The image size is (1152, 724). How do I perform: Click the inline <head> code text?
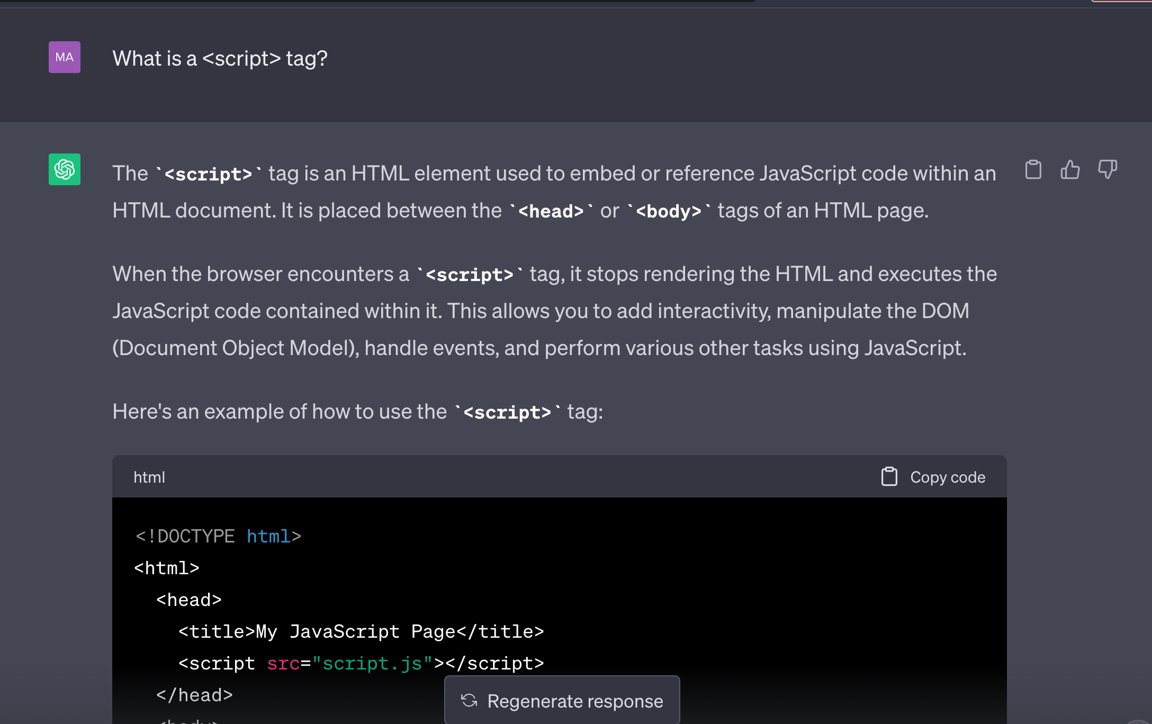click(551, 211)
